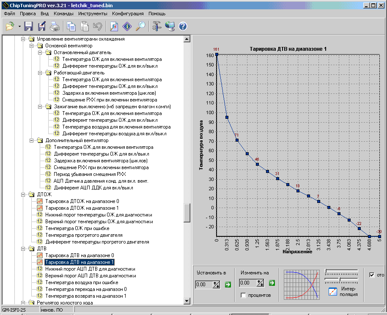Enable the 'процентов' checkbox

click(x=243, y=295)
